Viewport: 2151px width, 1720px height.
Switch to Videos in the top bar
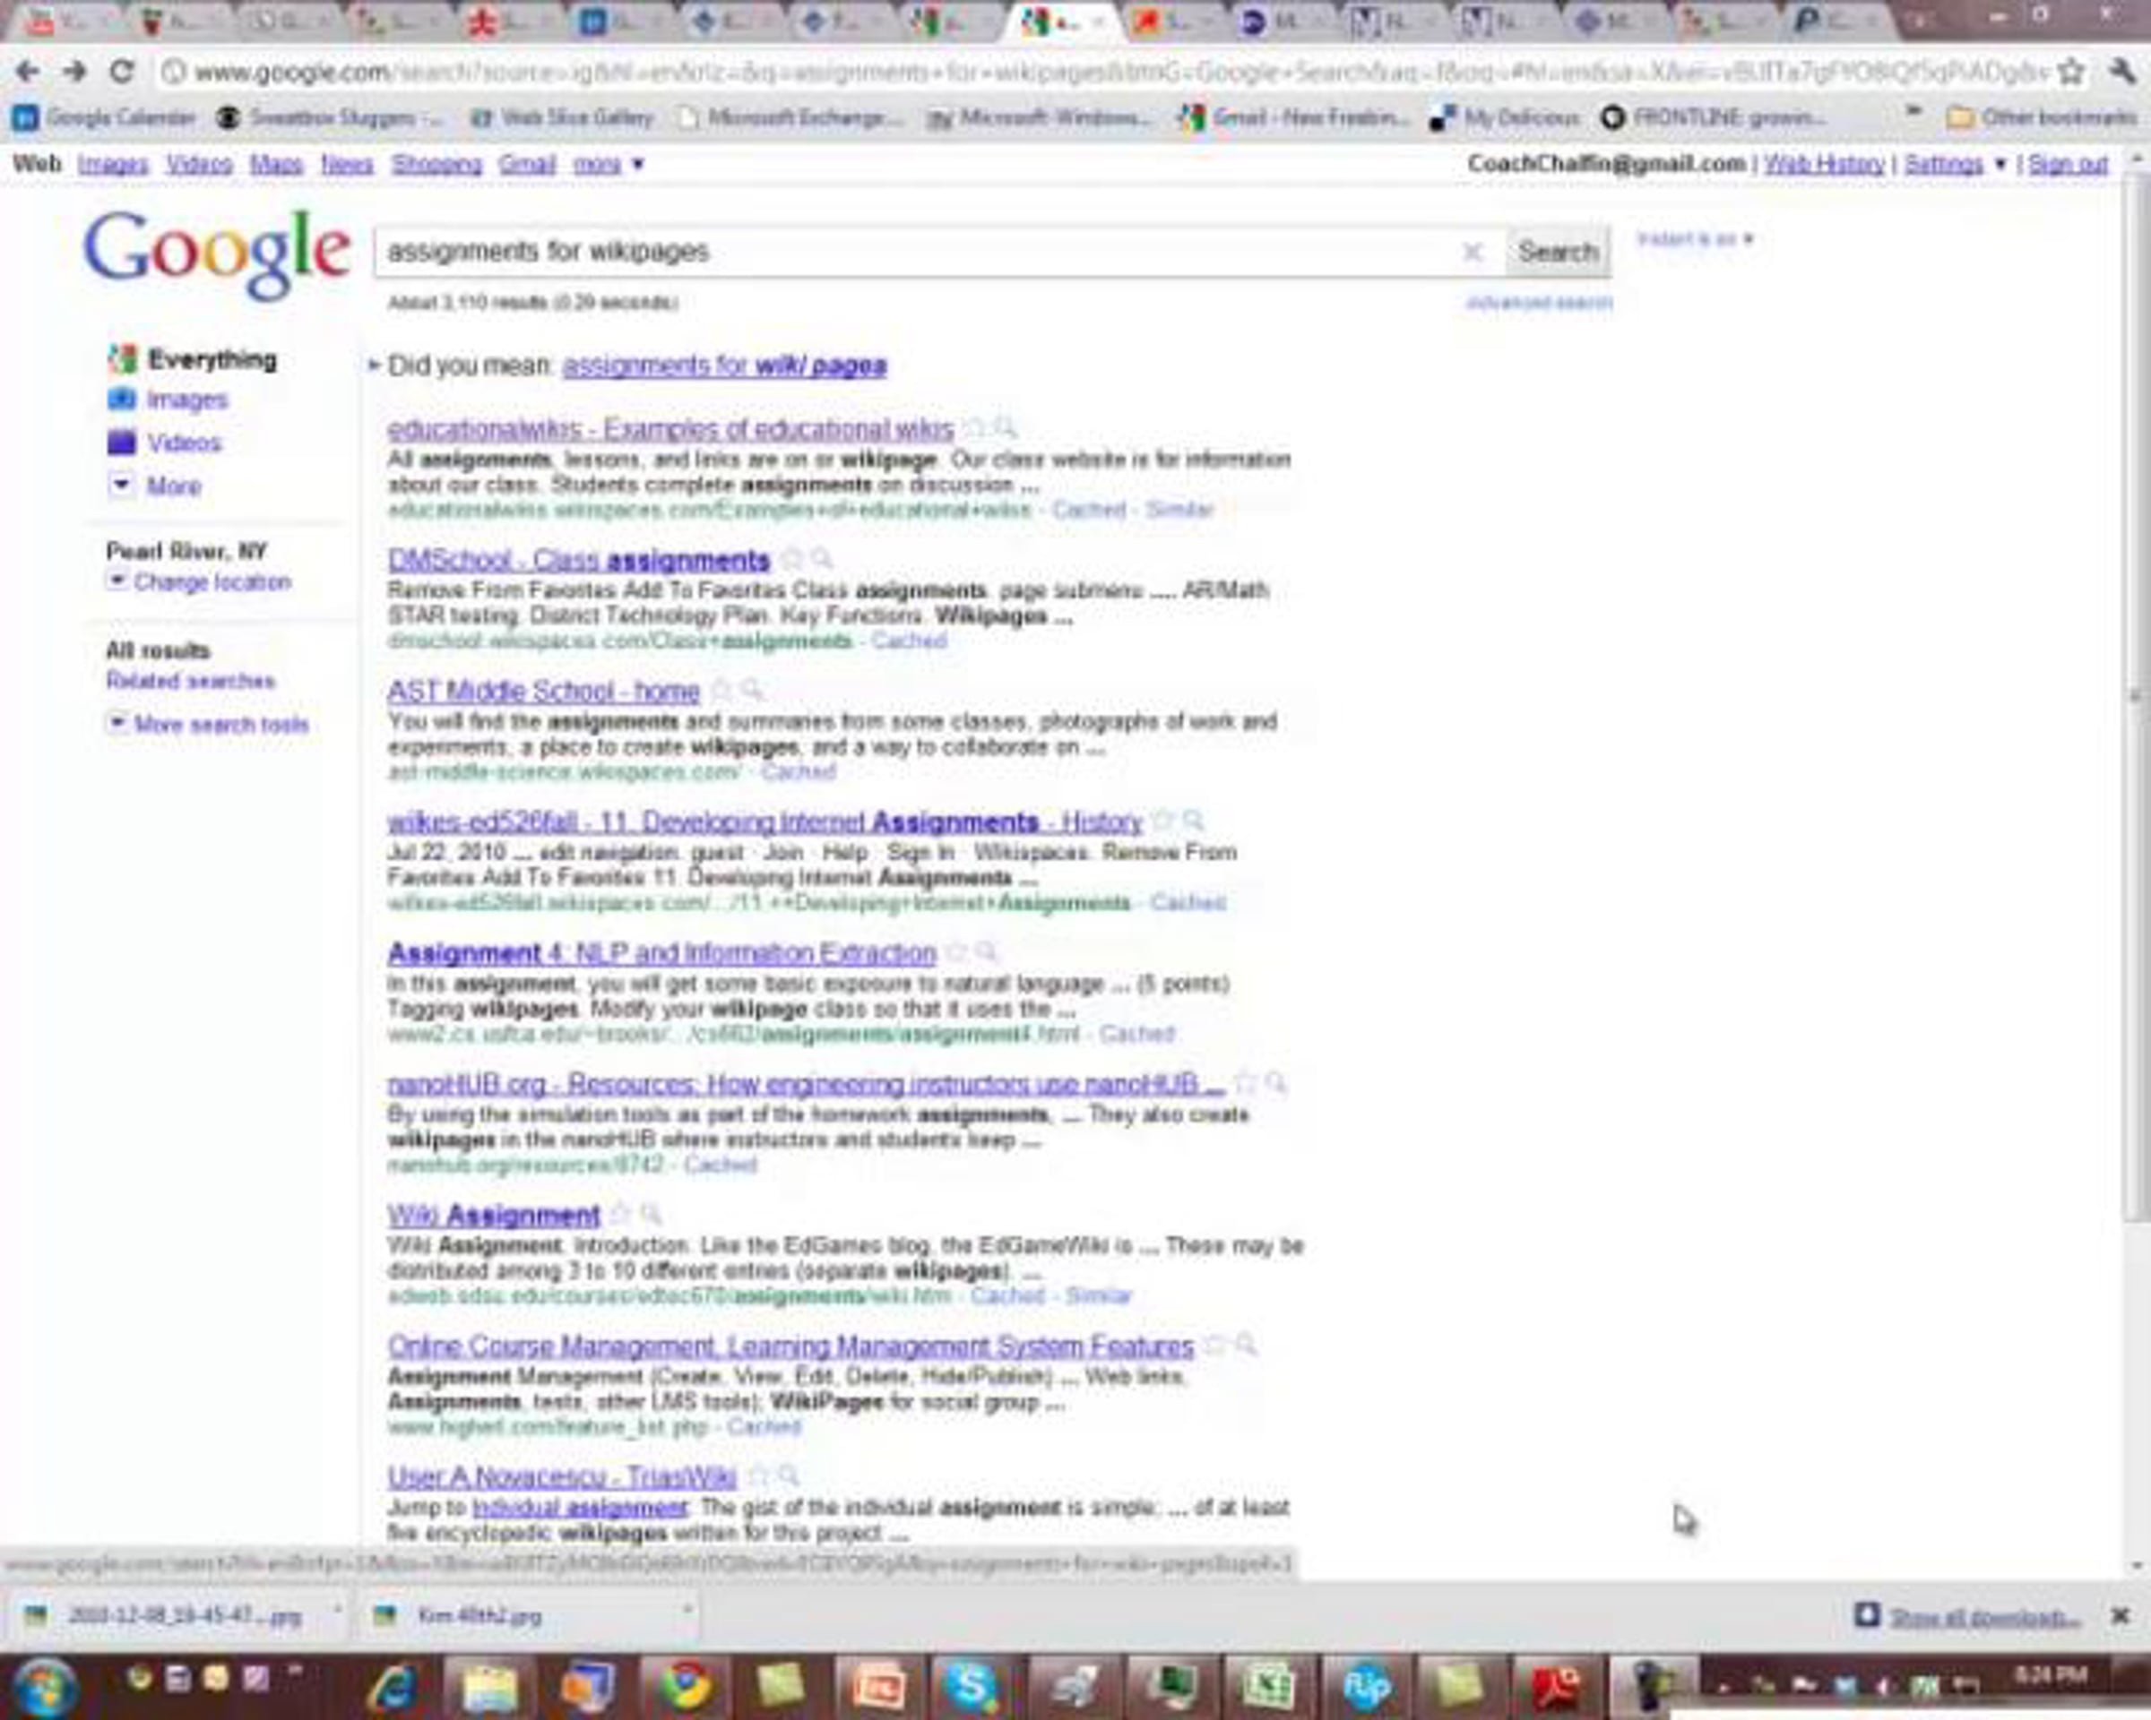click(199, 164)
